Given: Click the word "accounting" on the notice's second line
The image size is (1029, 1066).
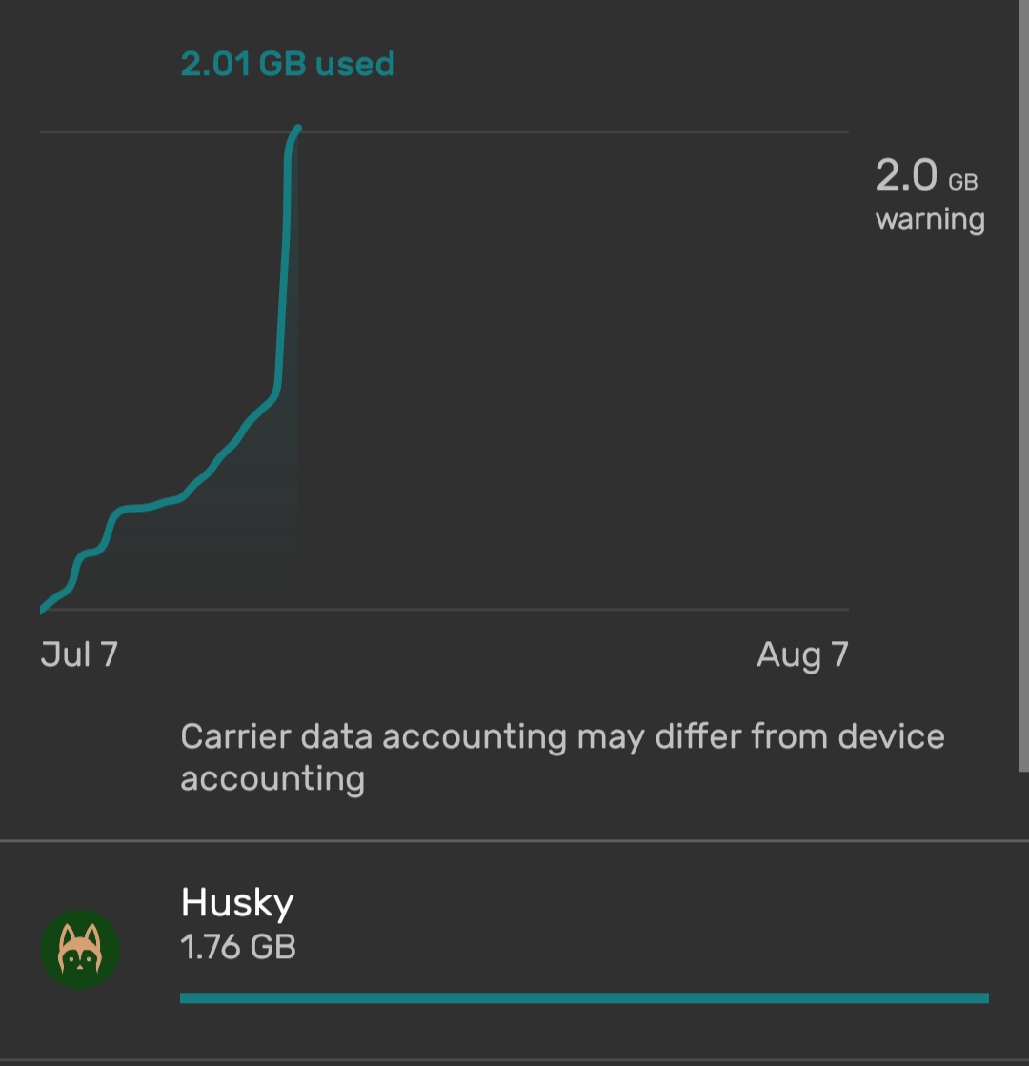Looking at the screenshot, I should [x=272, y=778].
